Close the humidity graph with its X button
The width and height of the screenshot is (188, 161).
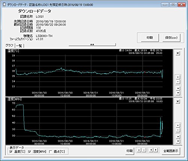click(x=178, y=101)
